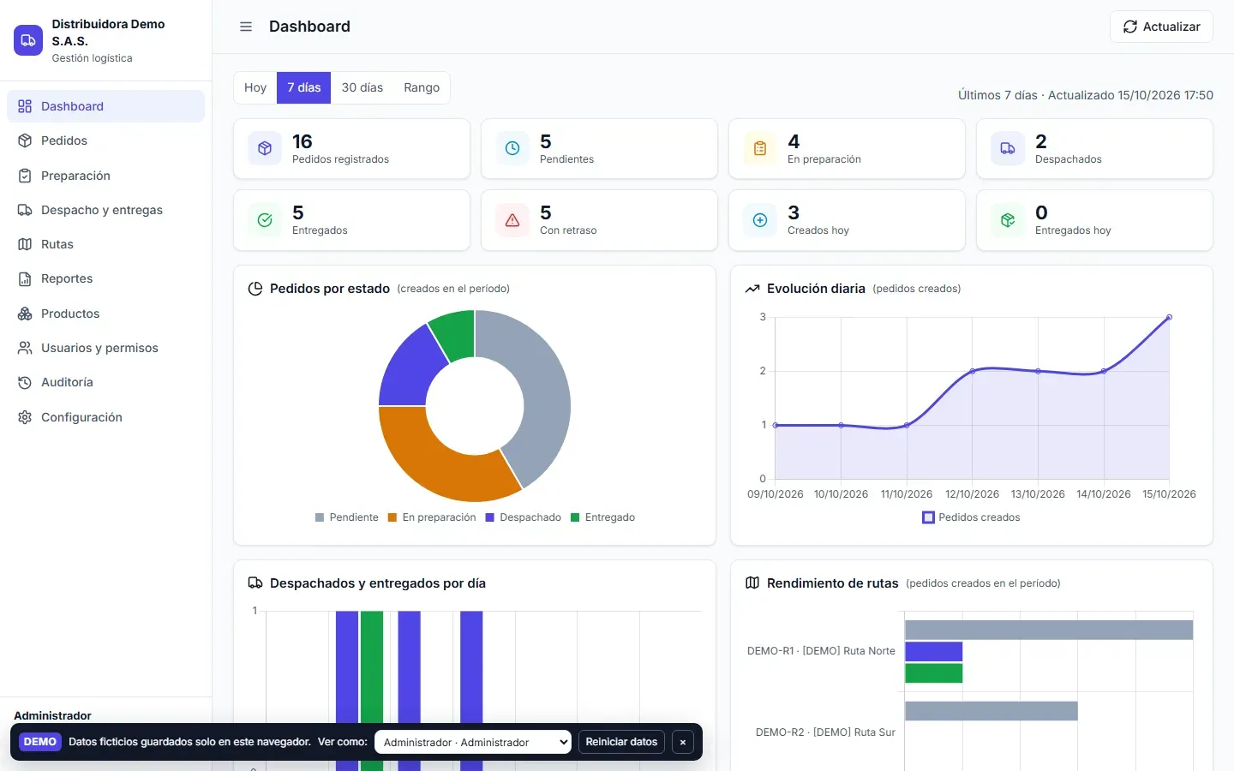Screen dimensions: 1234x771
Task: Click the DEMO badge in the banner
Action: pyautogui.click(x=40, y=742)
